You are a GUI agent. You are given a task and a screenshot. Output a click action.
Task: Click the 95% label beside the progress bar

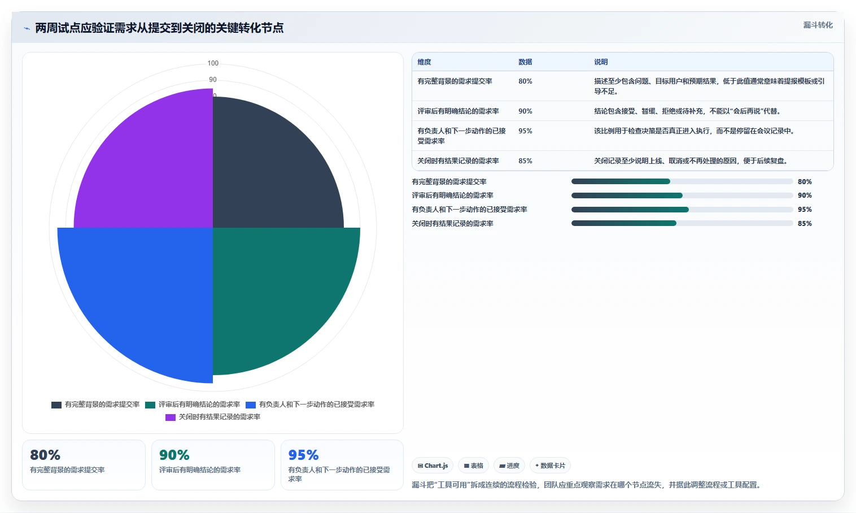pyautogui.click(x=805, y=210)
